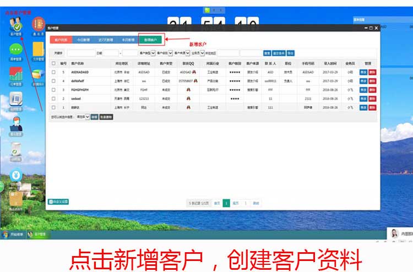Click the blue edit button for ASDSADASD
413x272 pixels.
point(363,72)
